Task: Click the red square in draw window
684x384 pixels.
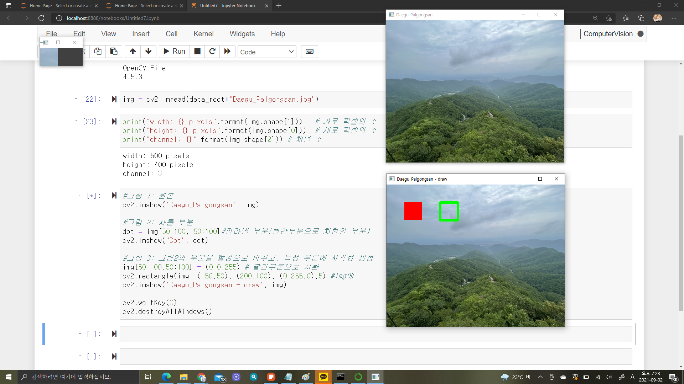Action: (x=413, y=211)
